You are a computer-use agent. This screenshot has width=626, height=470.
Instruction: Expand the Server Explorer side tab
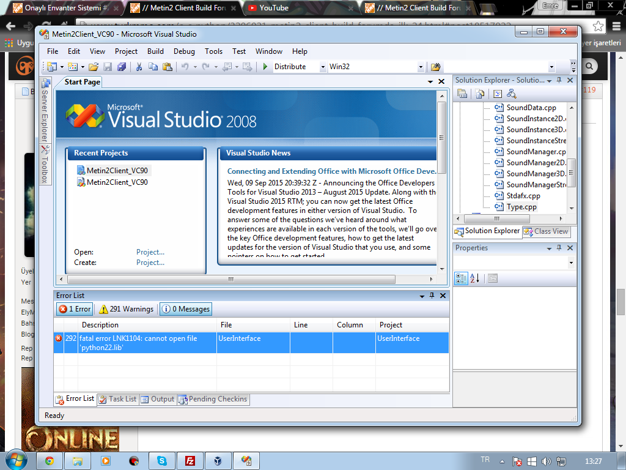tap(45, 111)
